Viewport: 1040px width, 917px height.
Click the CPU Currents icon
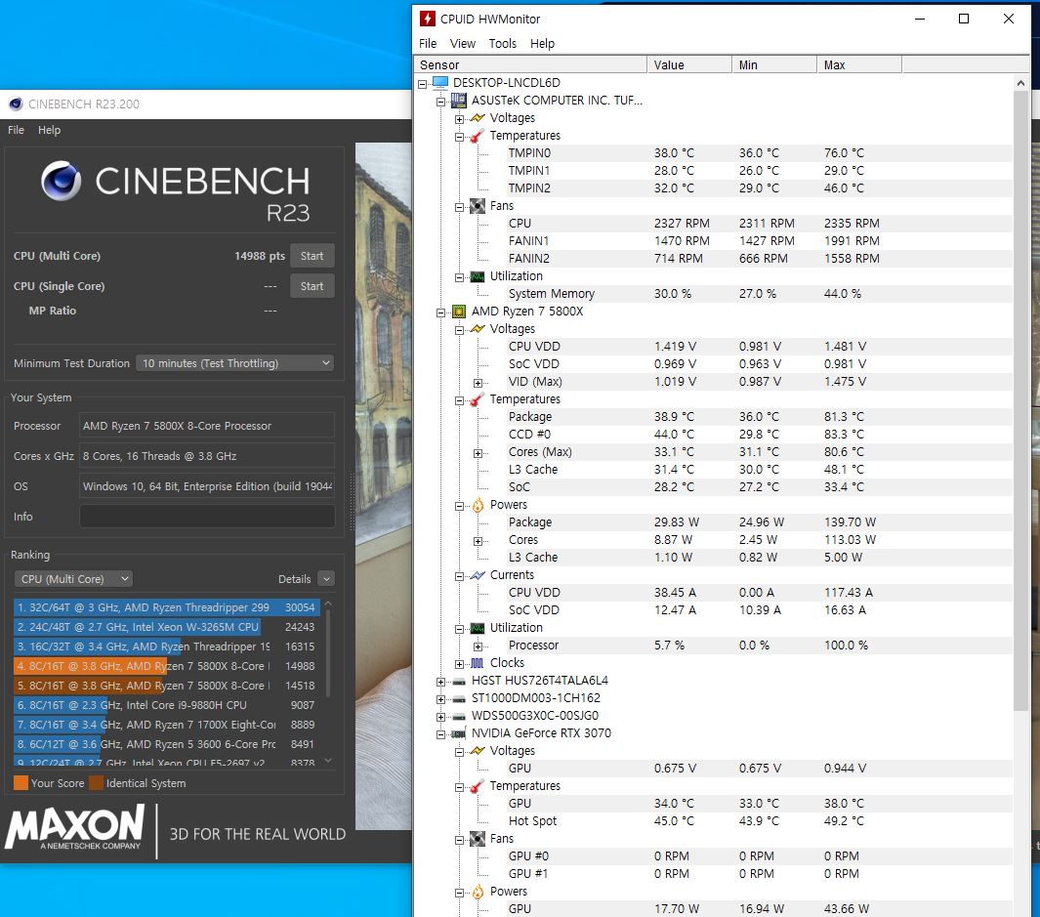478,575
